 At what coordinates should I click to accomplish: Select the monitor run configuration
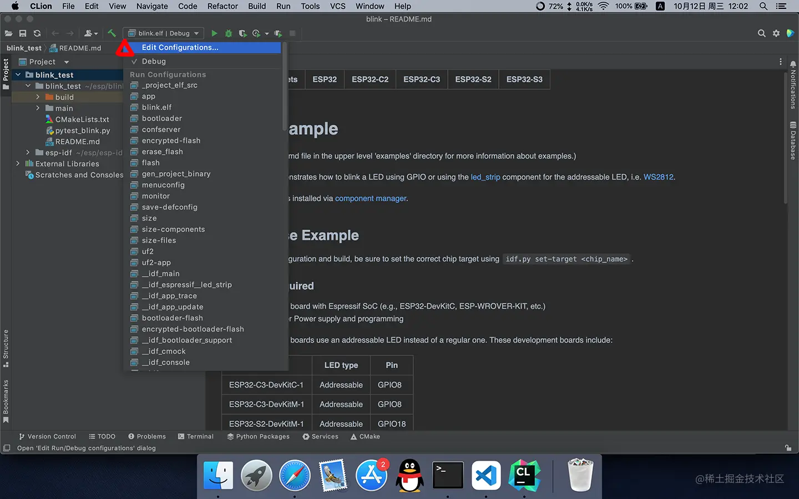point(203,196)
